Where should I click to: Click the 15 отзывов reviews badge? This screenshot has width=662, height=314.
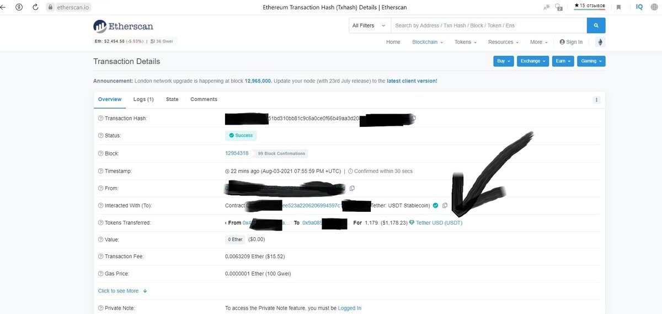(590, 7)
